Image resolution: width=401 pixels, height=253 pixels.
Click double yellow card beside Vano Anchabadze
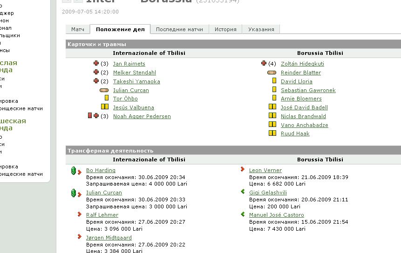[272, 124]
